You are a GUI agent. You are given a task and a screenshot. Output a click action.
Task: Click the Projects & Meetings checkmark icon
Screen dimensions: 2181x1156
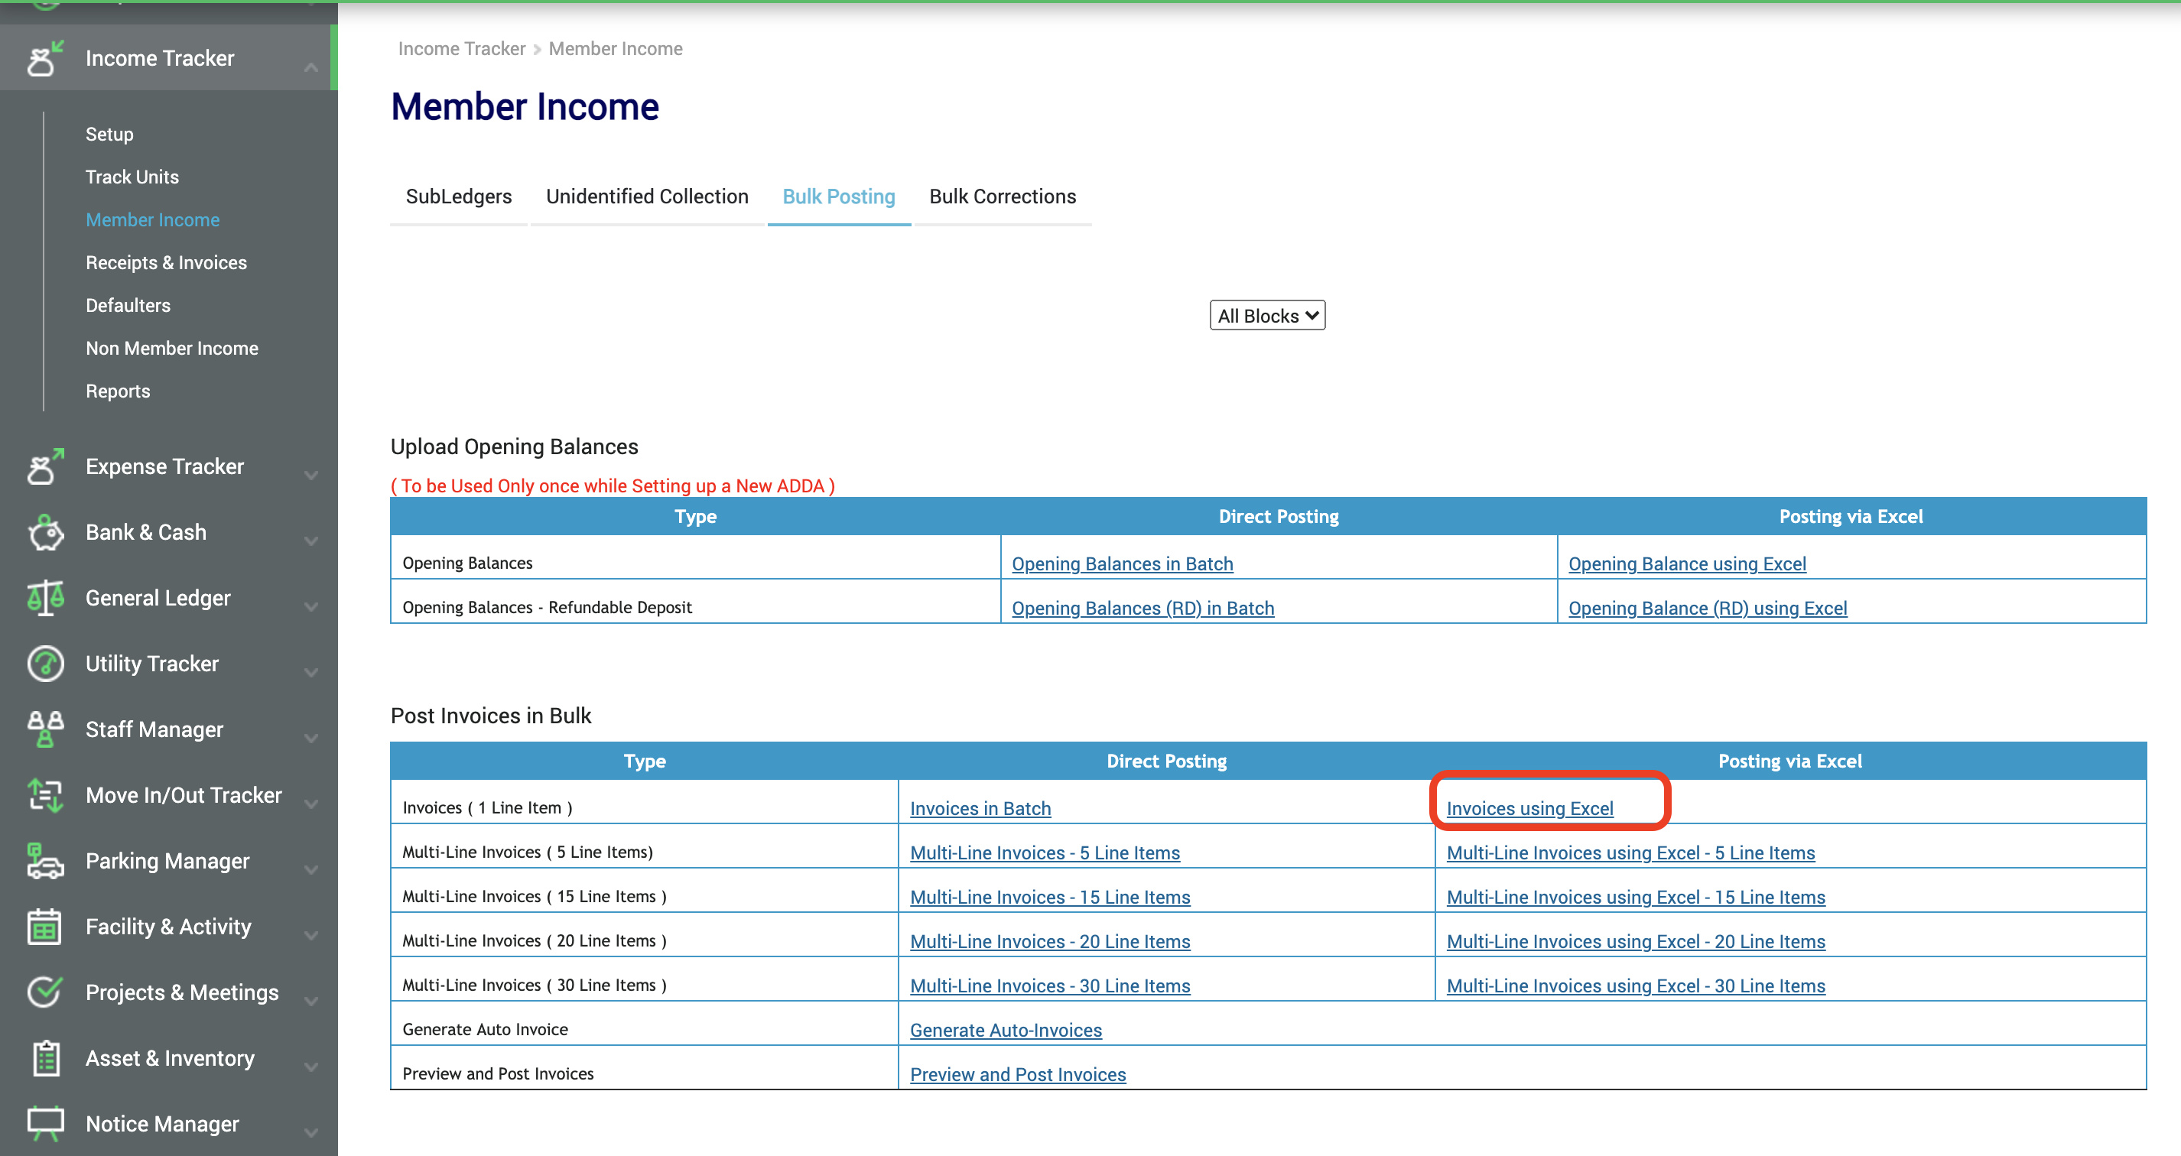45,992
